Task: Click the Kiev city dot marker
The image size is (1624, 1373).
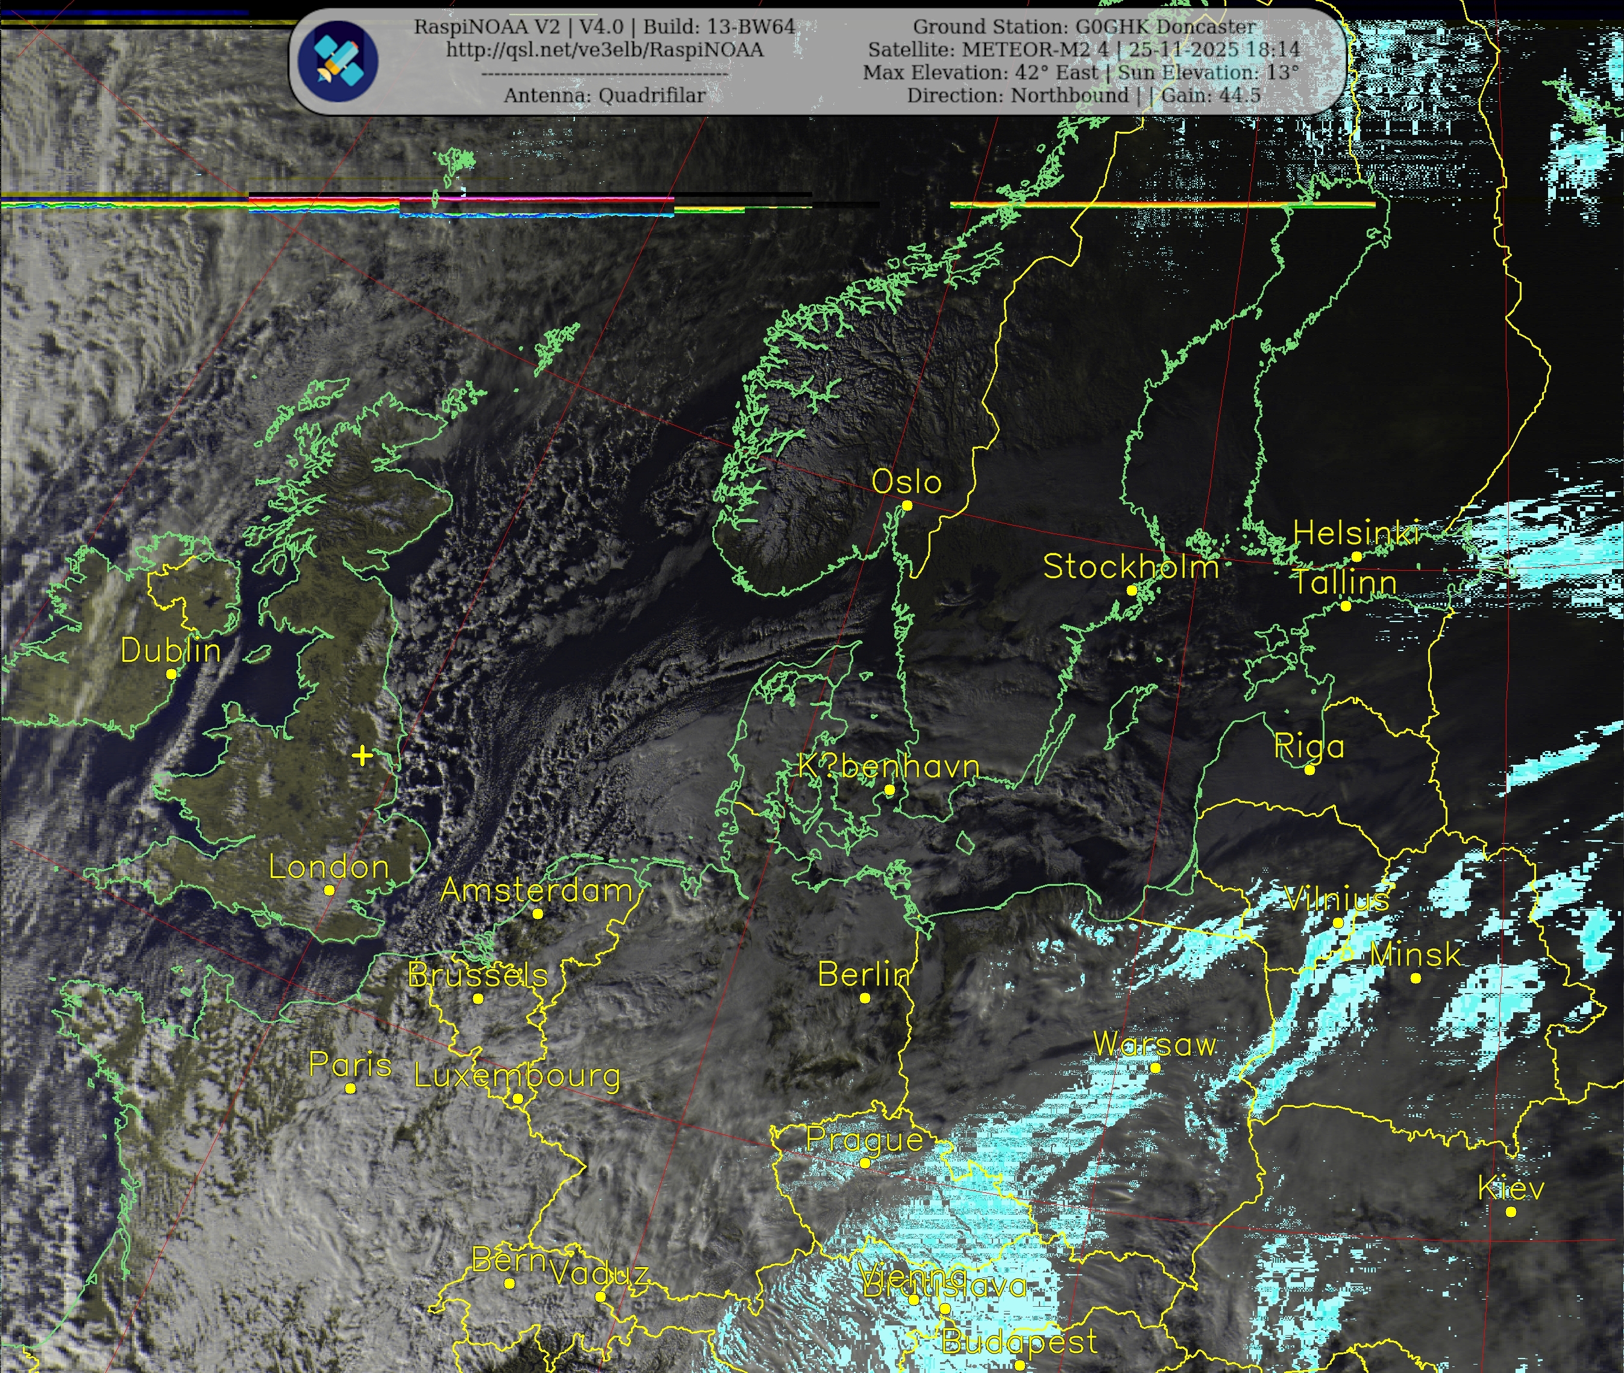Action: click(x=1511, y=1212)
